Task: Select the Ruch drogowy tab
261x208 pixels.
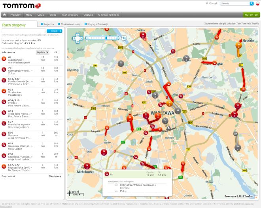Action: click(x=14, y=25)
